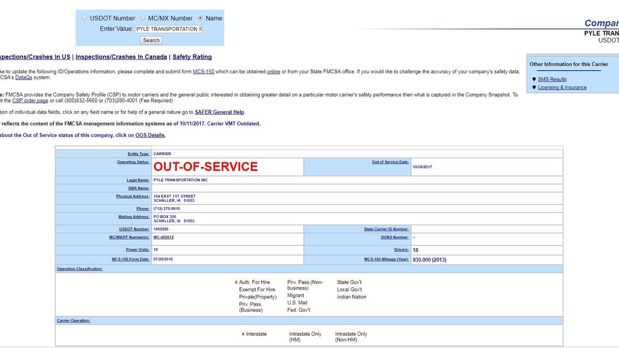The image size is (619, 348).
Task: Click the Migrant classification entry
Action: coord(295,295)
